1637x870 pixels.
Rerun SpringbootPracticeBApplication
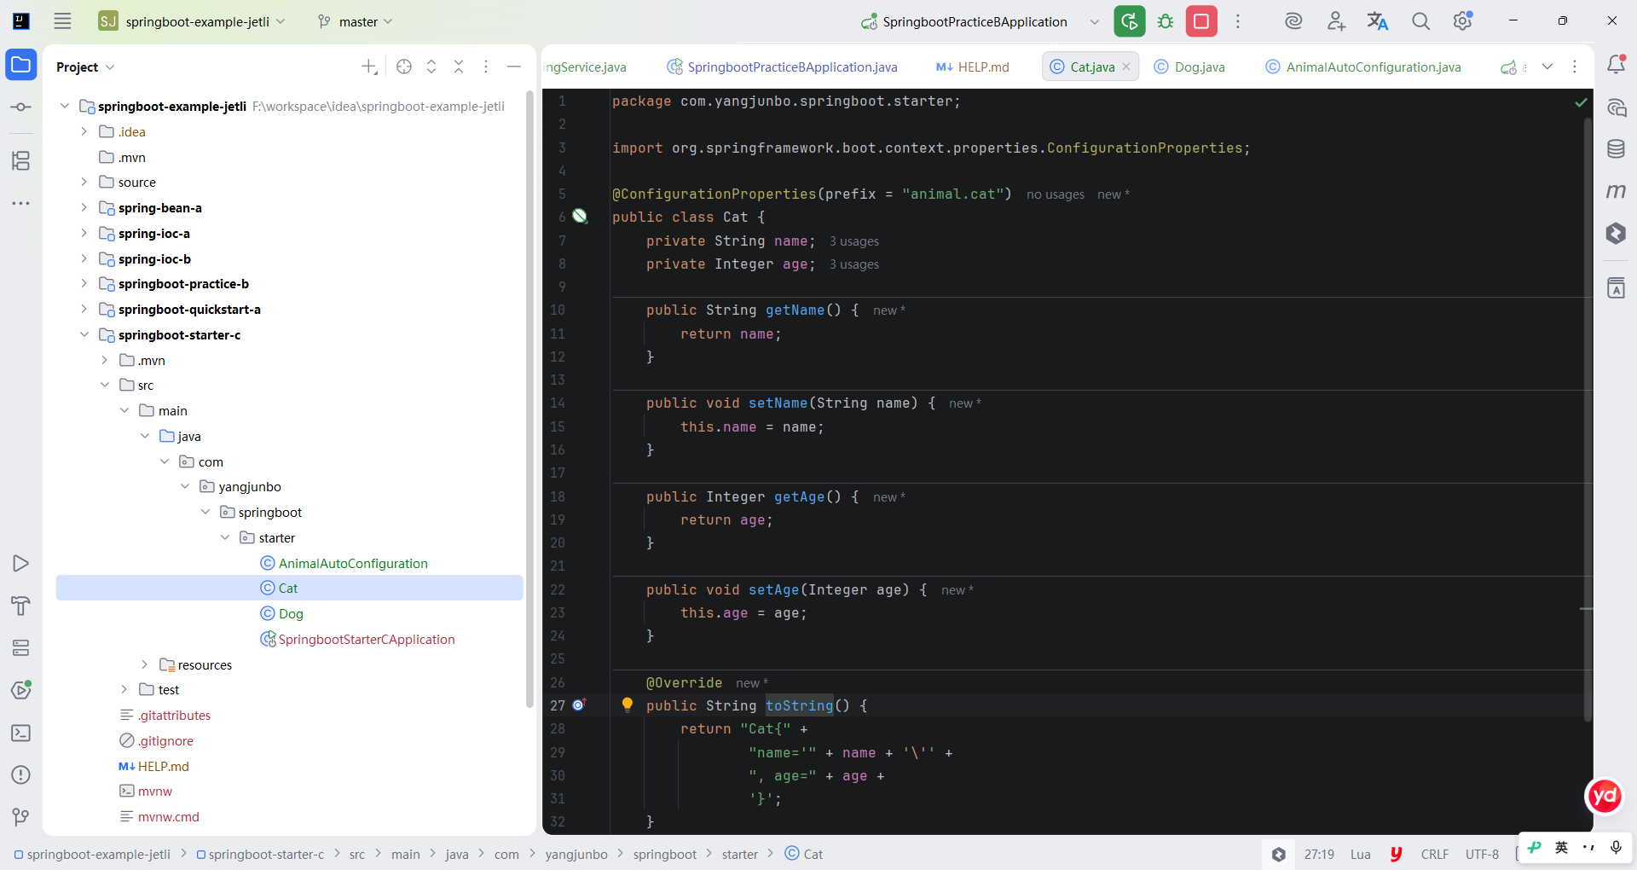(x=1130, y=21)
